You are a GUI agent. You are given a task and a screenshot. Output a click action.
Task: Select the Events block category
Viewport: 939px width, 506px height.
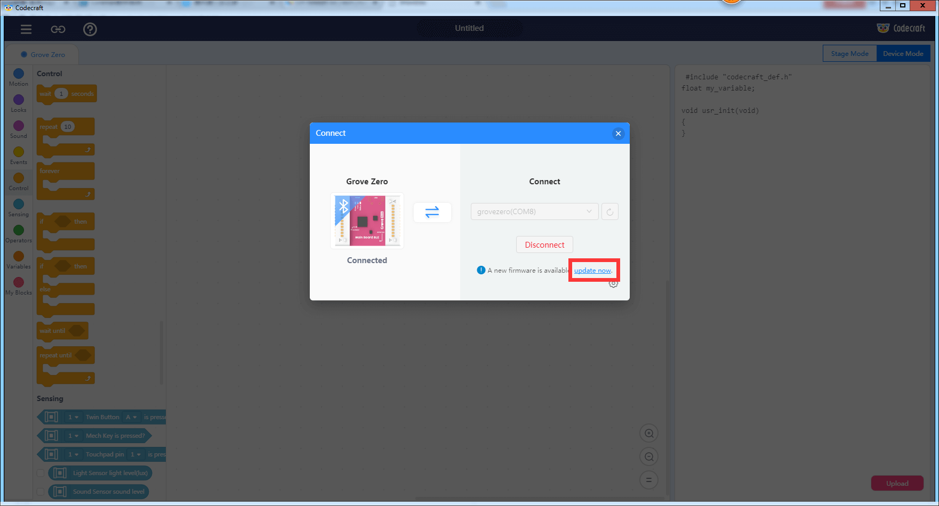point(19,156)
